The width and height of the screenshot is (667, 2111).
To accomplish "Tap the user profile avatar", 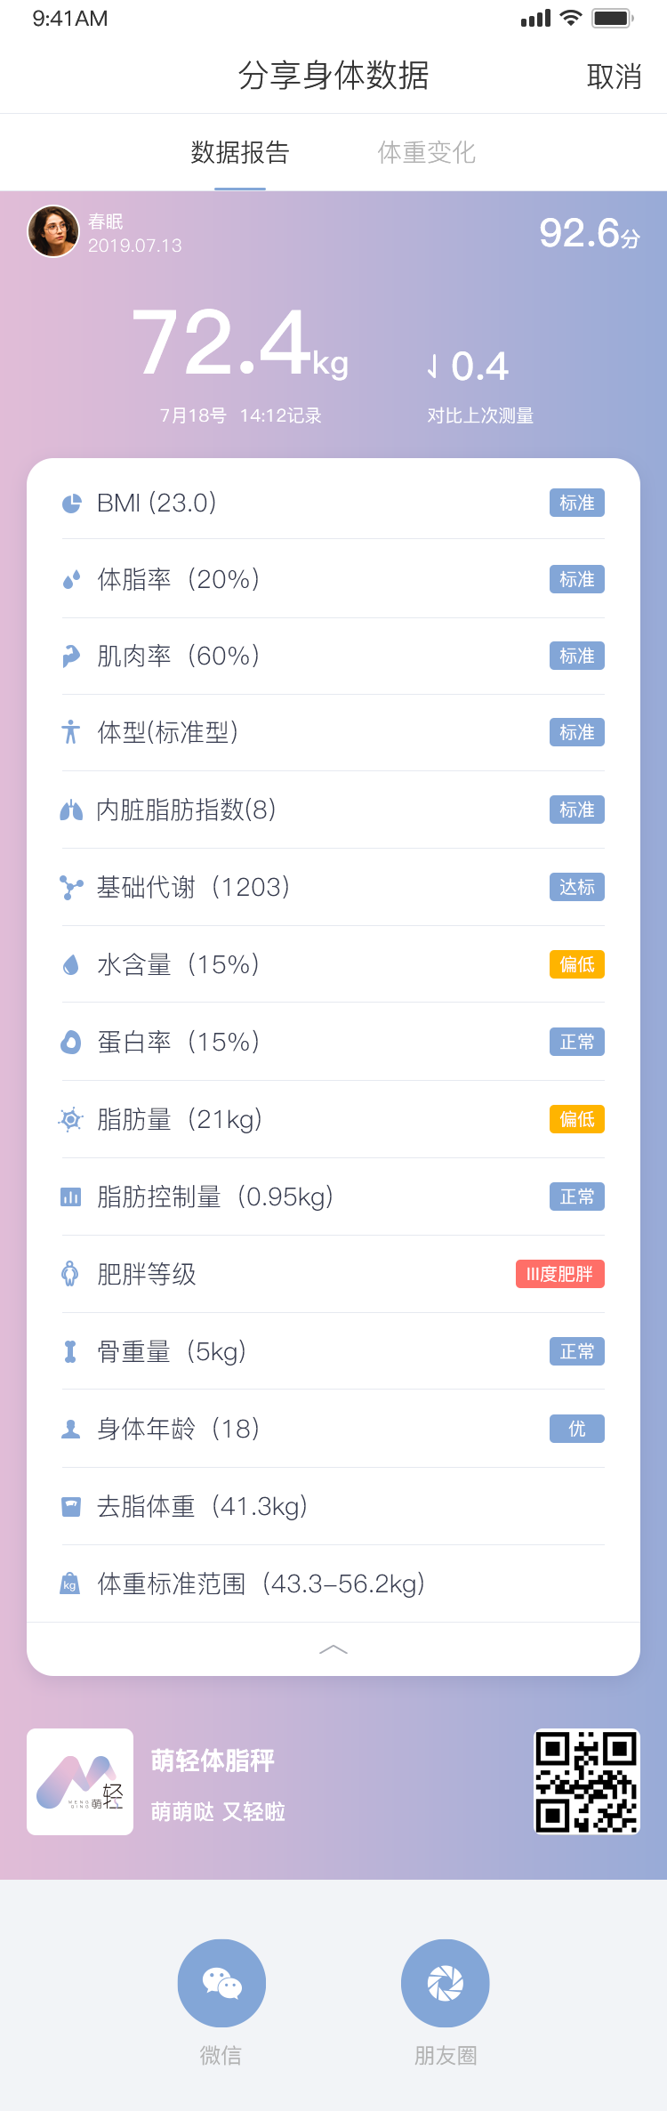I will (x=53, y=231).
